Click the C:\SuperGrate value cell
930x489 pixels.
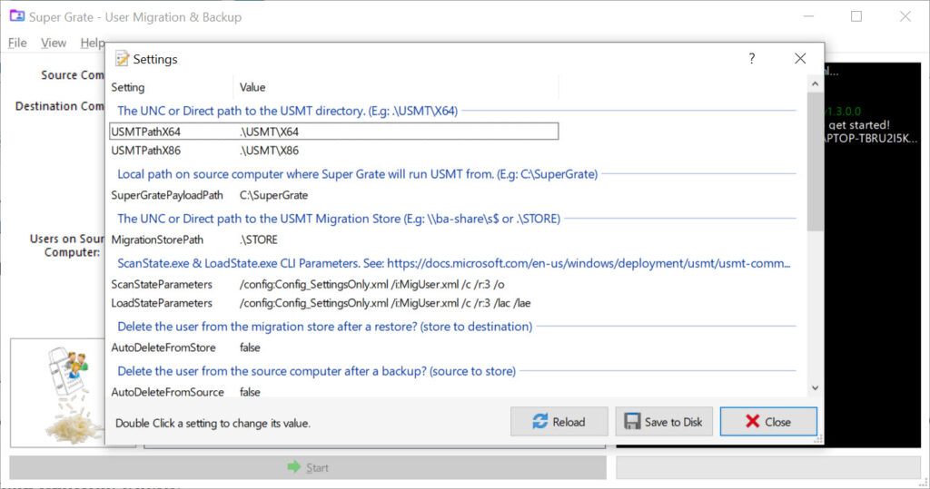(273, 195)
